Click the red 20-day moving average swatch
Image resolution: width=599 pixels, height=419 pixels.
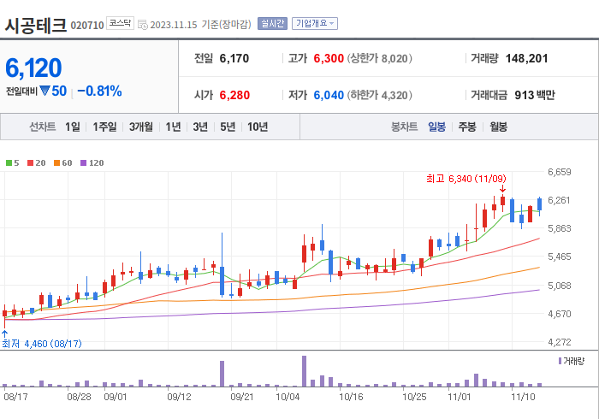click(30, 163)
